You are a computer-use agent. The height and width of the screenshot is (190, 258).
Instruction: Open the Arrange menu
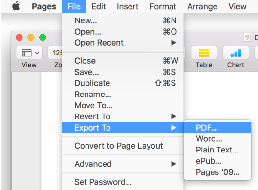pos(202,6)
